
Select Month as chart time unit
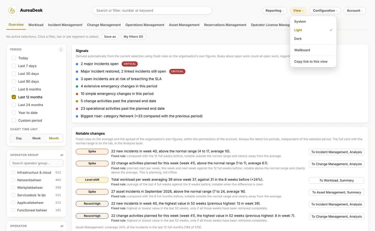pos(54,138)
